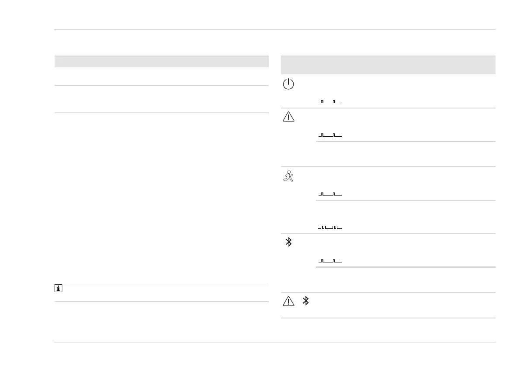Click the single-pulse pattern in the running person row
This screenshot has width=520, height=367.
point(330,194)
